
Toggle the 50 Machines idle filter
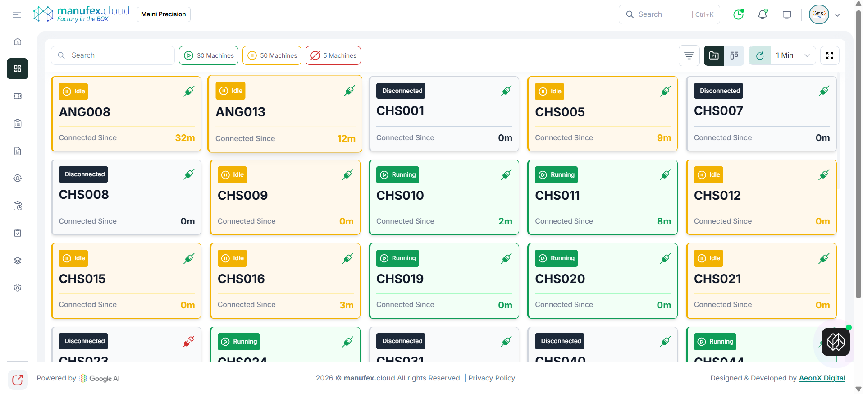(272, 55)
